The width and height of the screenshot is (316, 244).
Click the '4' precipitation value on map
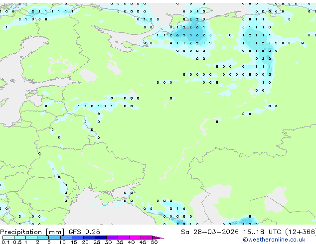(x=191, y=35)
